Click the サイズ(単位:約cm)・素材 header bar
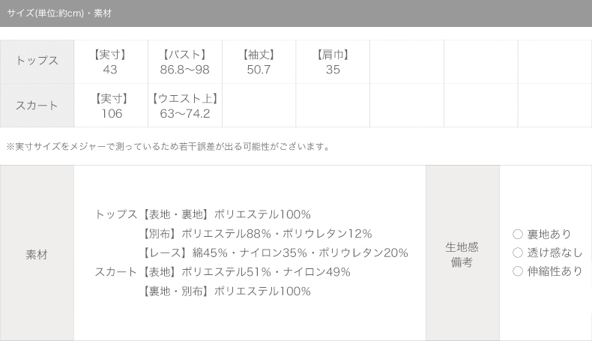This screenshot has width=592, height=341. [x=296, y=13]
